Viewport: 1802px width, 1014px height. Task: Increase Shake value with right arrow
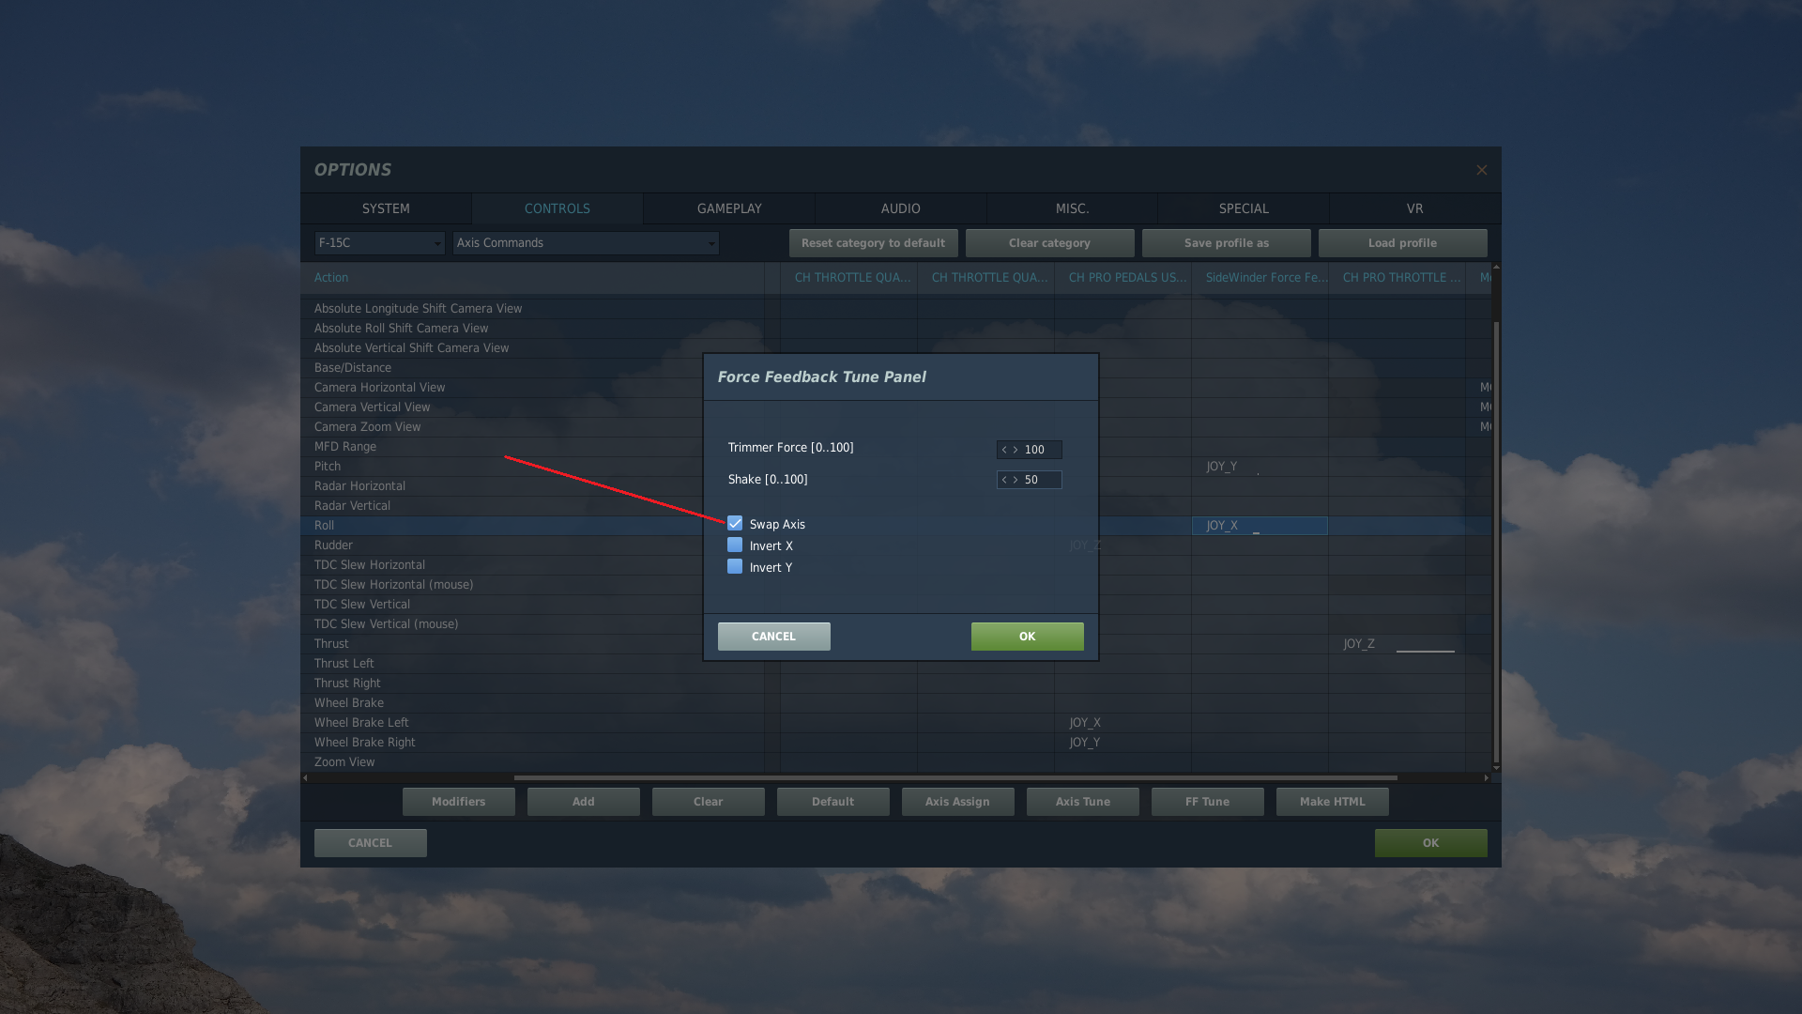coord(1016,480)
